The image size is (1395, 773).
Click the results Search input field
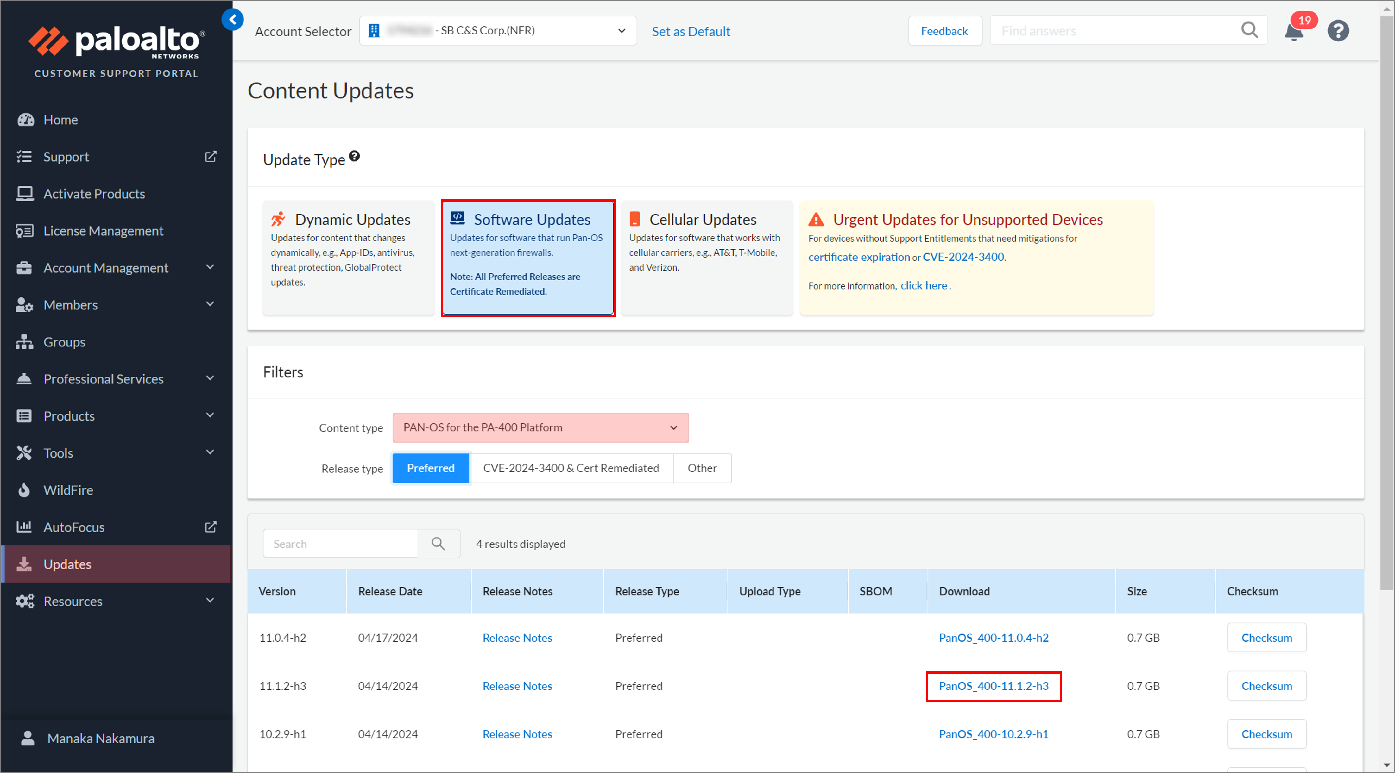tap(341, 544)
